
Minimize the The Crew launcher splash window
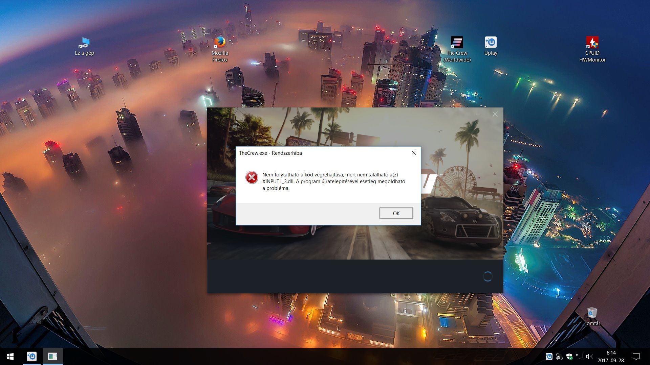pos(478,114)
